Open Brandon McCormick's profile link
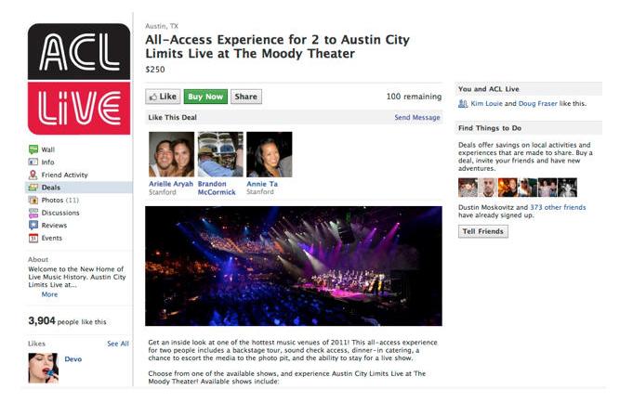 (x=217, y=188)
